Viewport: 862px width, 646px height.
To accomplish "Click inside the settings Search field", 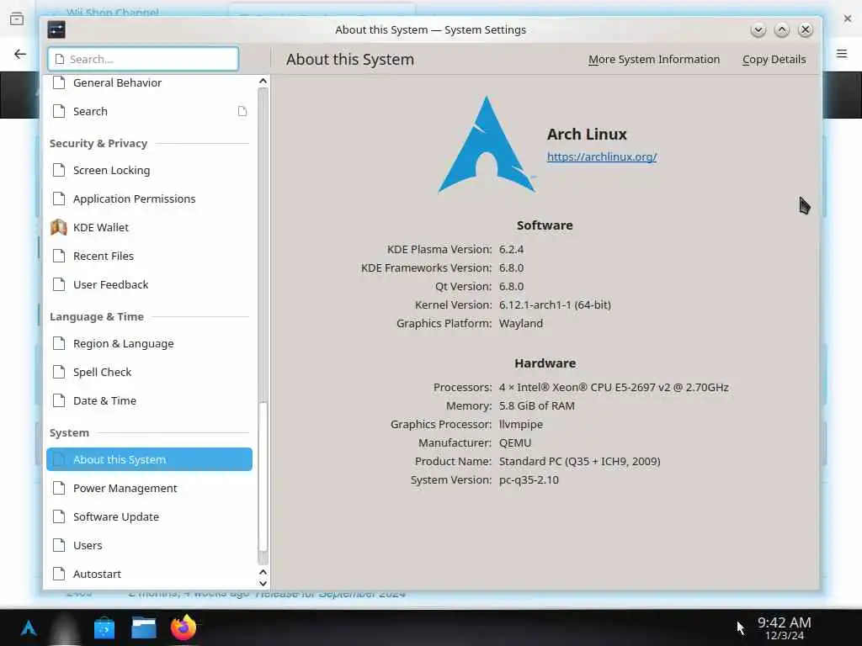I will point(143,59).
